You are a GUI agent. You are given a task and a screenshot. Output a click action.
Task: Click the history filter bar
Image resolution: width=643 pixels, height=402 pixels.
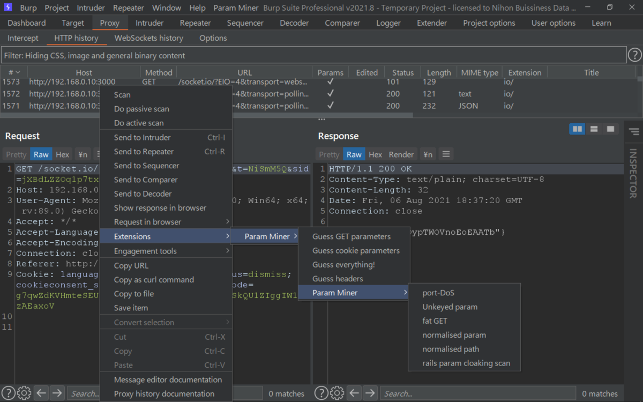click(313, 55)
